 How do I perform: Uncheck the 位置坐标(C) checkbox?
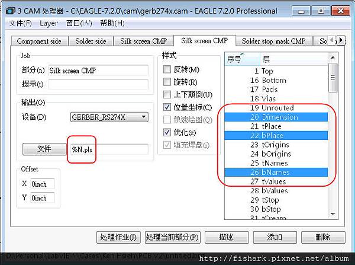167,107
